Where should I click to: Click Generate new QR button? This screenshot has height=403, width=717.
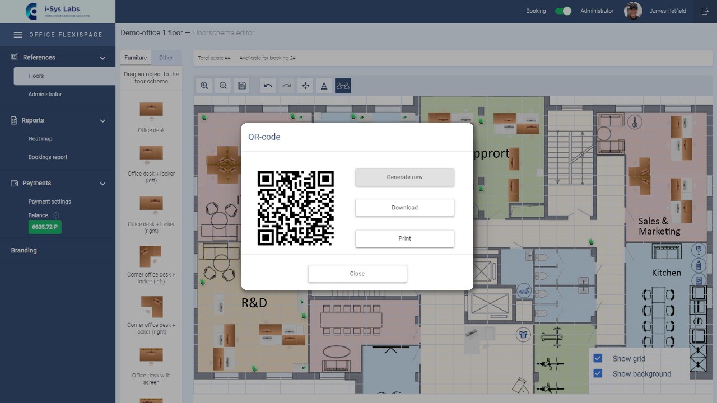(x=404, y=177)
